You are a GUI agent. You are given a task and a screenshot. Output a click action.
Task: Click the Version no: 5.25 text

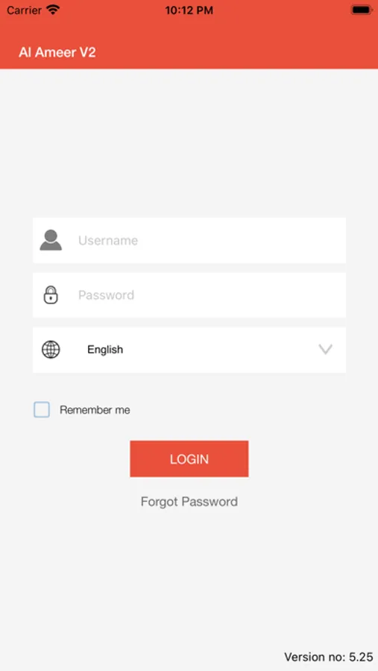pyautogui.click(x=328, y=656)
